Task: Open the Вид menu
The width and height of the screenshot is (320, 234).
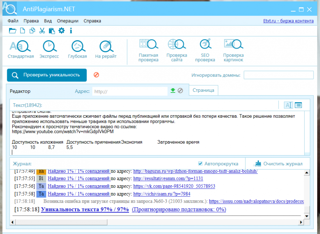Action: coord(48,21)
